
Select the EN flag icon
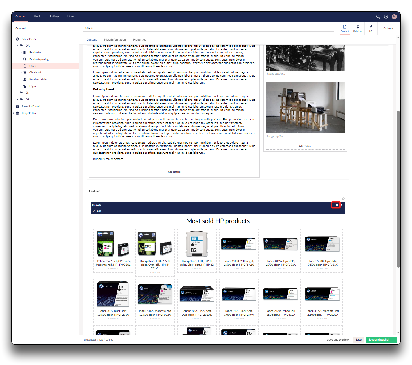[x=21, y=93]
